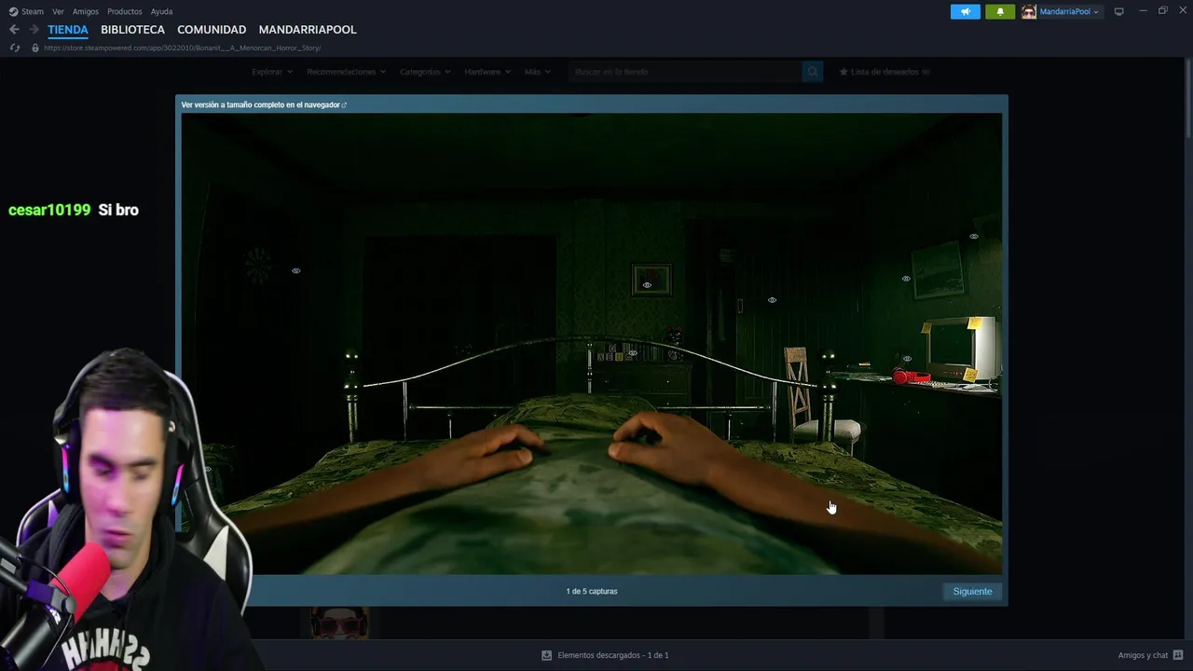
Task: Open the Amigos menu
Action: (86, 11)
